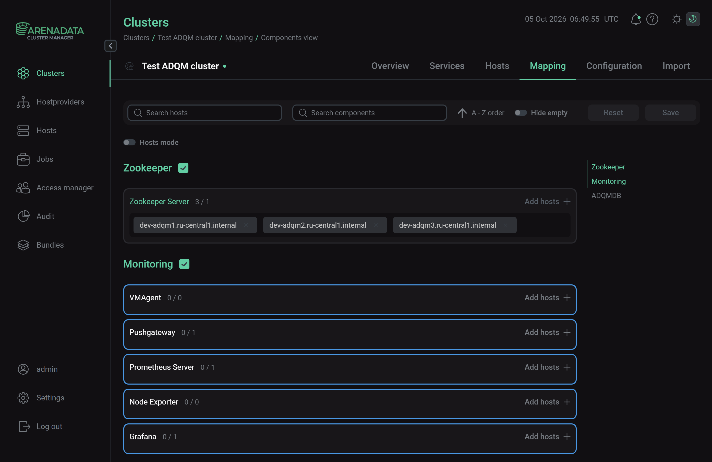Add hosts to Zookeeper Server

click(x=547, y=202)
